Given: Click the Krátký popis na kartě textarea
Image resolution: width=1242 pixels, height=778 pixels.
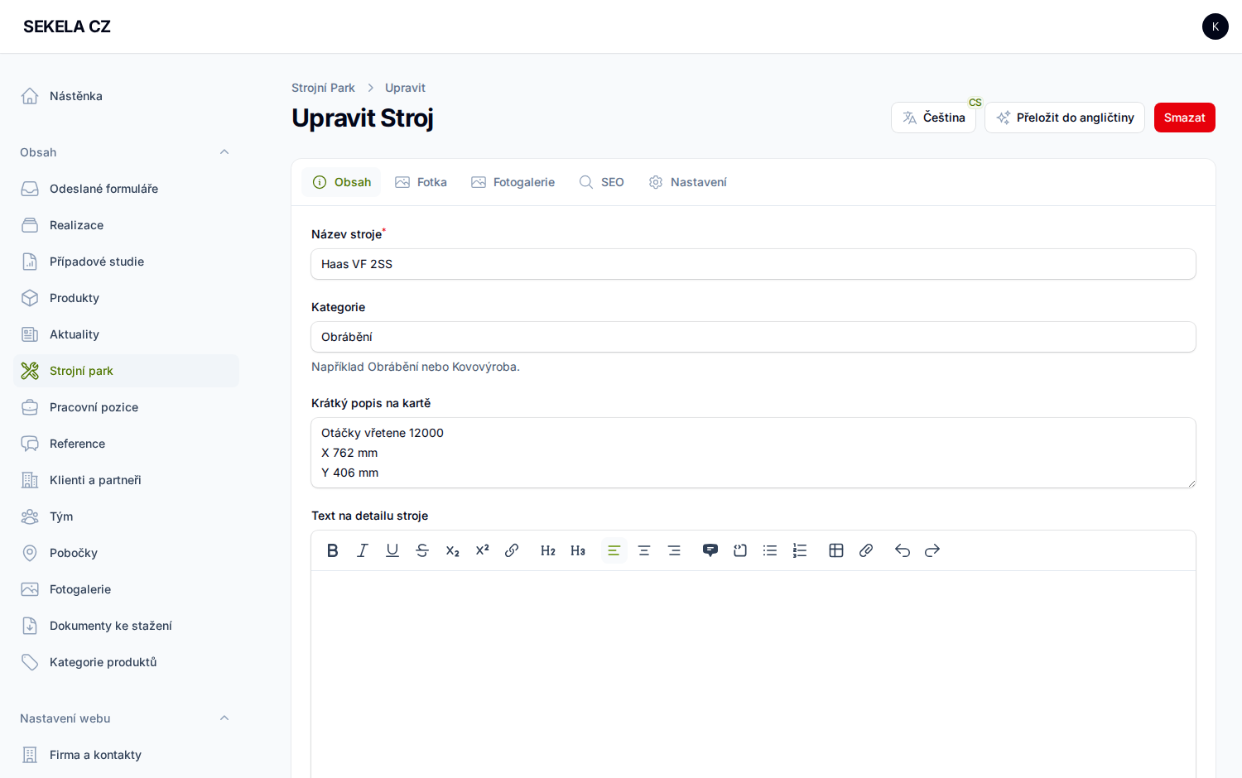Looking at the screenshot, I should point(753,453).
